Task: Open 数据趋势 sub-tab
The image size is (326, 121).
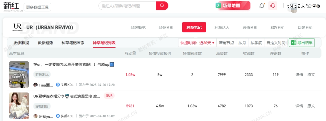Action: (46, 43)
